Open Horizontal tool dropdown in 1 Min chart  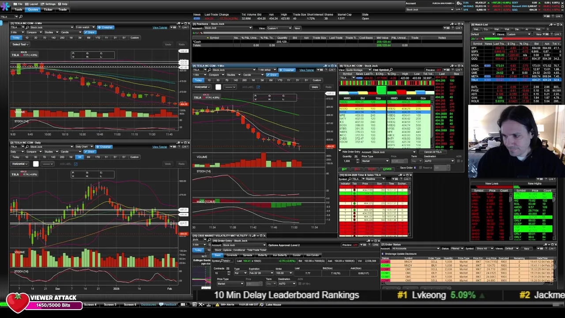[202, 87]
